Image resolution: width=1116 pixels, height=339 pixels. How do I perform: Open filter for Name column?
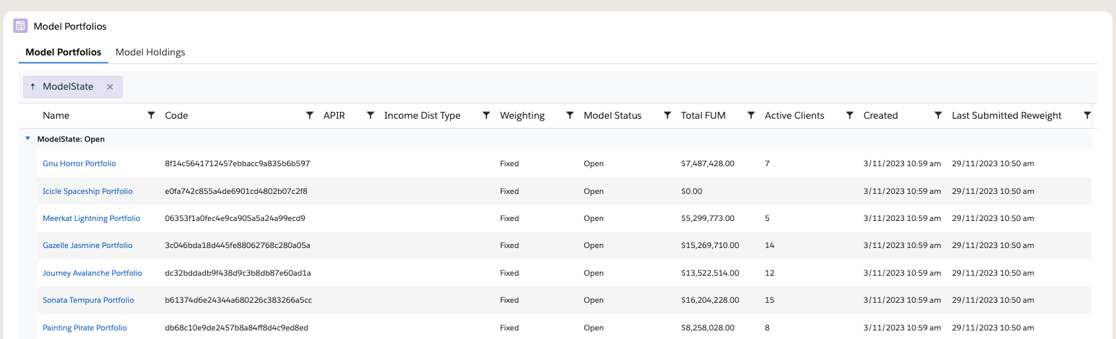coord(151,115)
